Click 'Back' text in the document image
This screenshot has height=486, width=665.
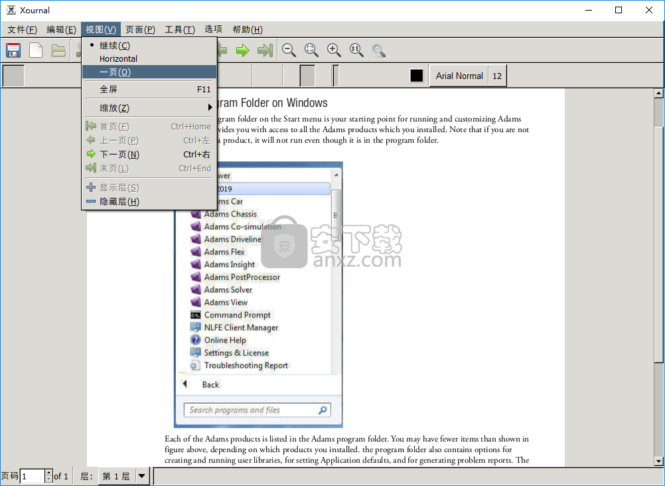coord(210,384)
